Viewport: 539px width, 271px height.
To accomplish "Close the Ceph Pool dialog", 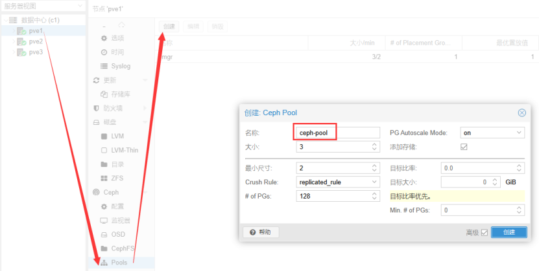I will click(x=521, y=113).
